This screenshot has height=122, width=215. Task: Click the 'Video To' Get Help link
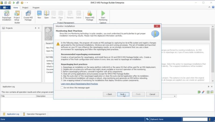(x=50, y=64)
